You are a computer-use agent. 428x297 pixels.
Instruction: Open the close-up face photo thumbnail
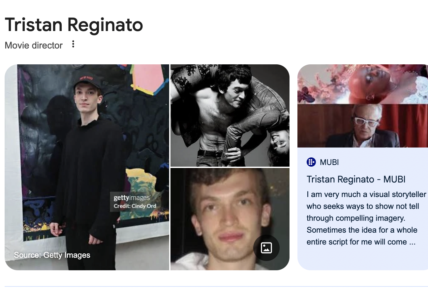[230, 219]
